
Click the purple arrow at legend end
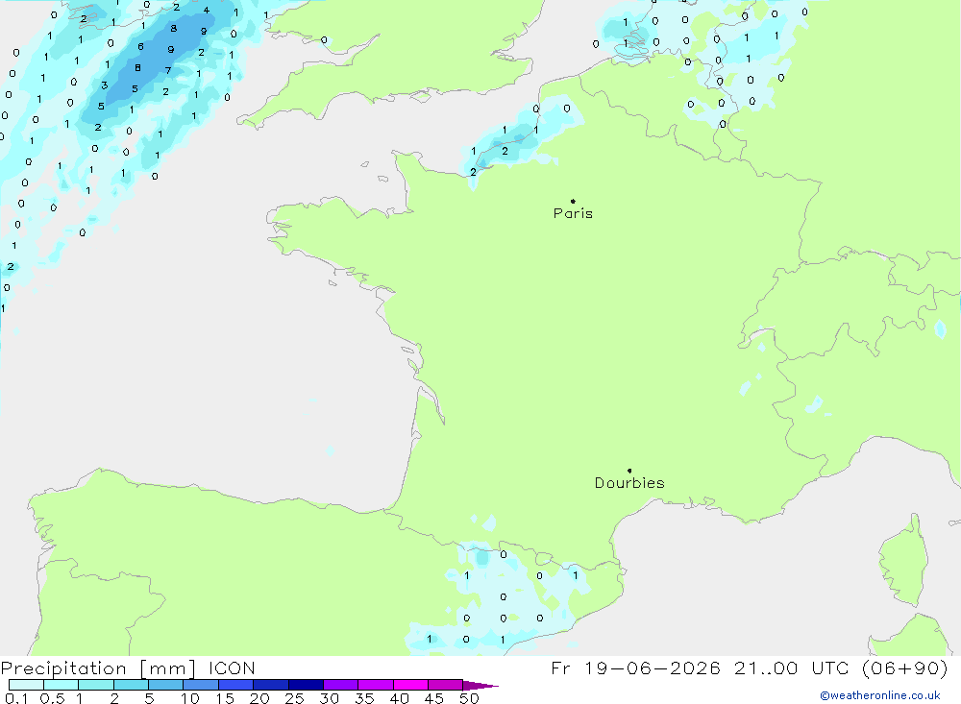coord(480,685)
